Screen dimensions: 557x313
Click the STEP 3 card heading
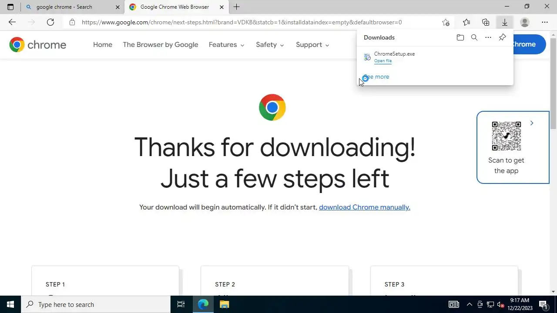click(x=395, y=284)
